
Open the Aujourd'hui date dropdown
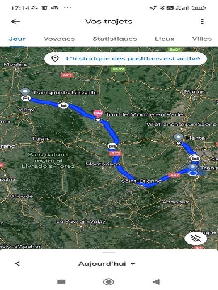107,263
